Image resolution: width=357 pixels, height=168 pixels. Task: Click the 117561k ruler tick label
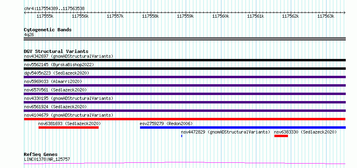256,16
